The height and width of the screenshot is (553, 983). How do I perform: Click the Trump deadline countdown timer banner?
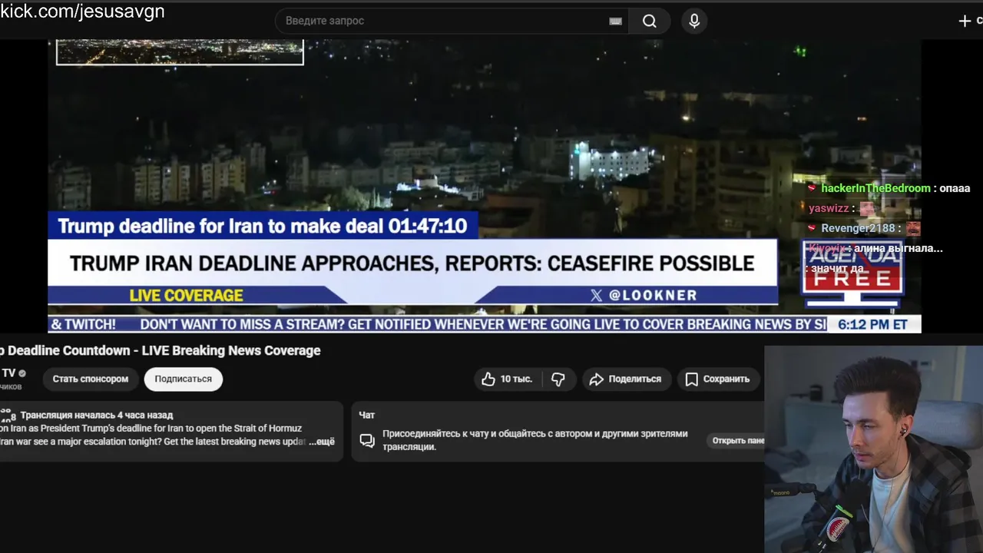click(x=263, y=226)
